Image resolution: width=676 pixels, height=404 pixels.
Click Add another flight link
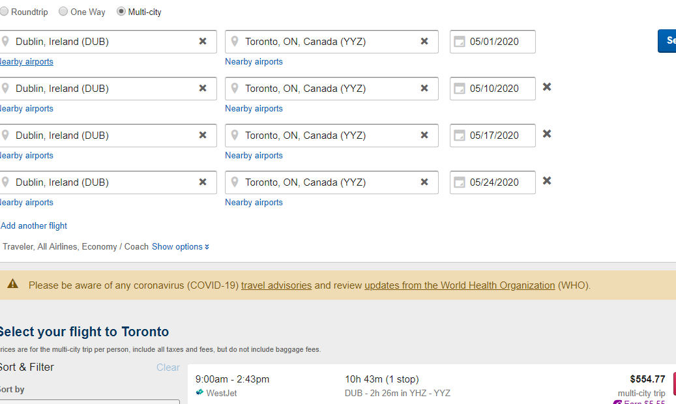[34, 226]
